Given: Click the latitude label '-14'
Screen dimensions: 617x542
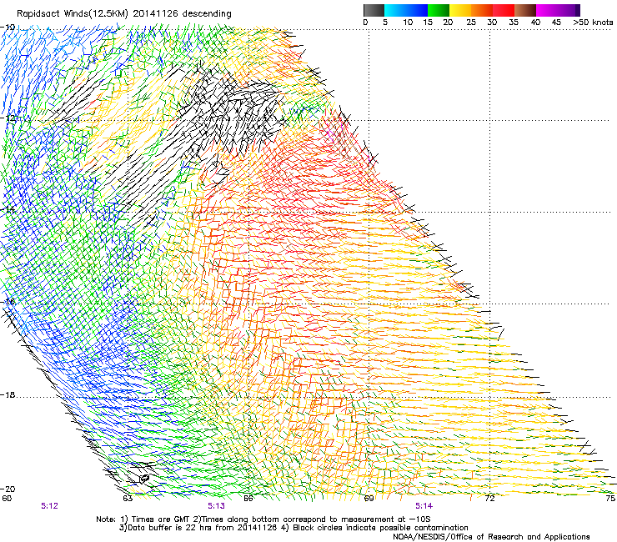Looking at the screenshot, I should point(8,209).
